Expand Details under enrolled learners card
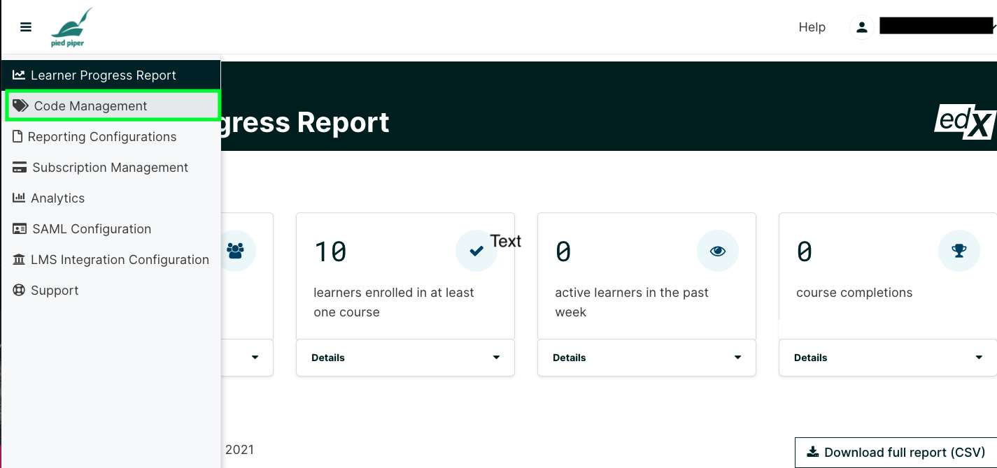This screenshot has height=468, width=997. tap(406, 358)
